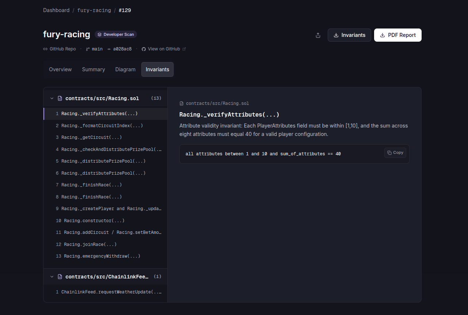The width and height of the screenshot is (468, 315).
Task: Select Racing._formatCircuitIndex(...) item
Action: pos(106,125)
